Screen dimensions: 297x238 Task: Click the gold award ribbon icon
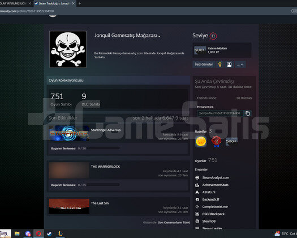point(219,65)
